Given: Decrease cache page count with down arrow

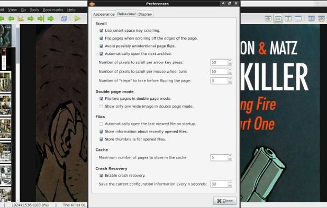Looking at the screenshot, I should click(230, 159).
